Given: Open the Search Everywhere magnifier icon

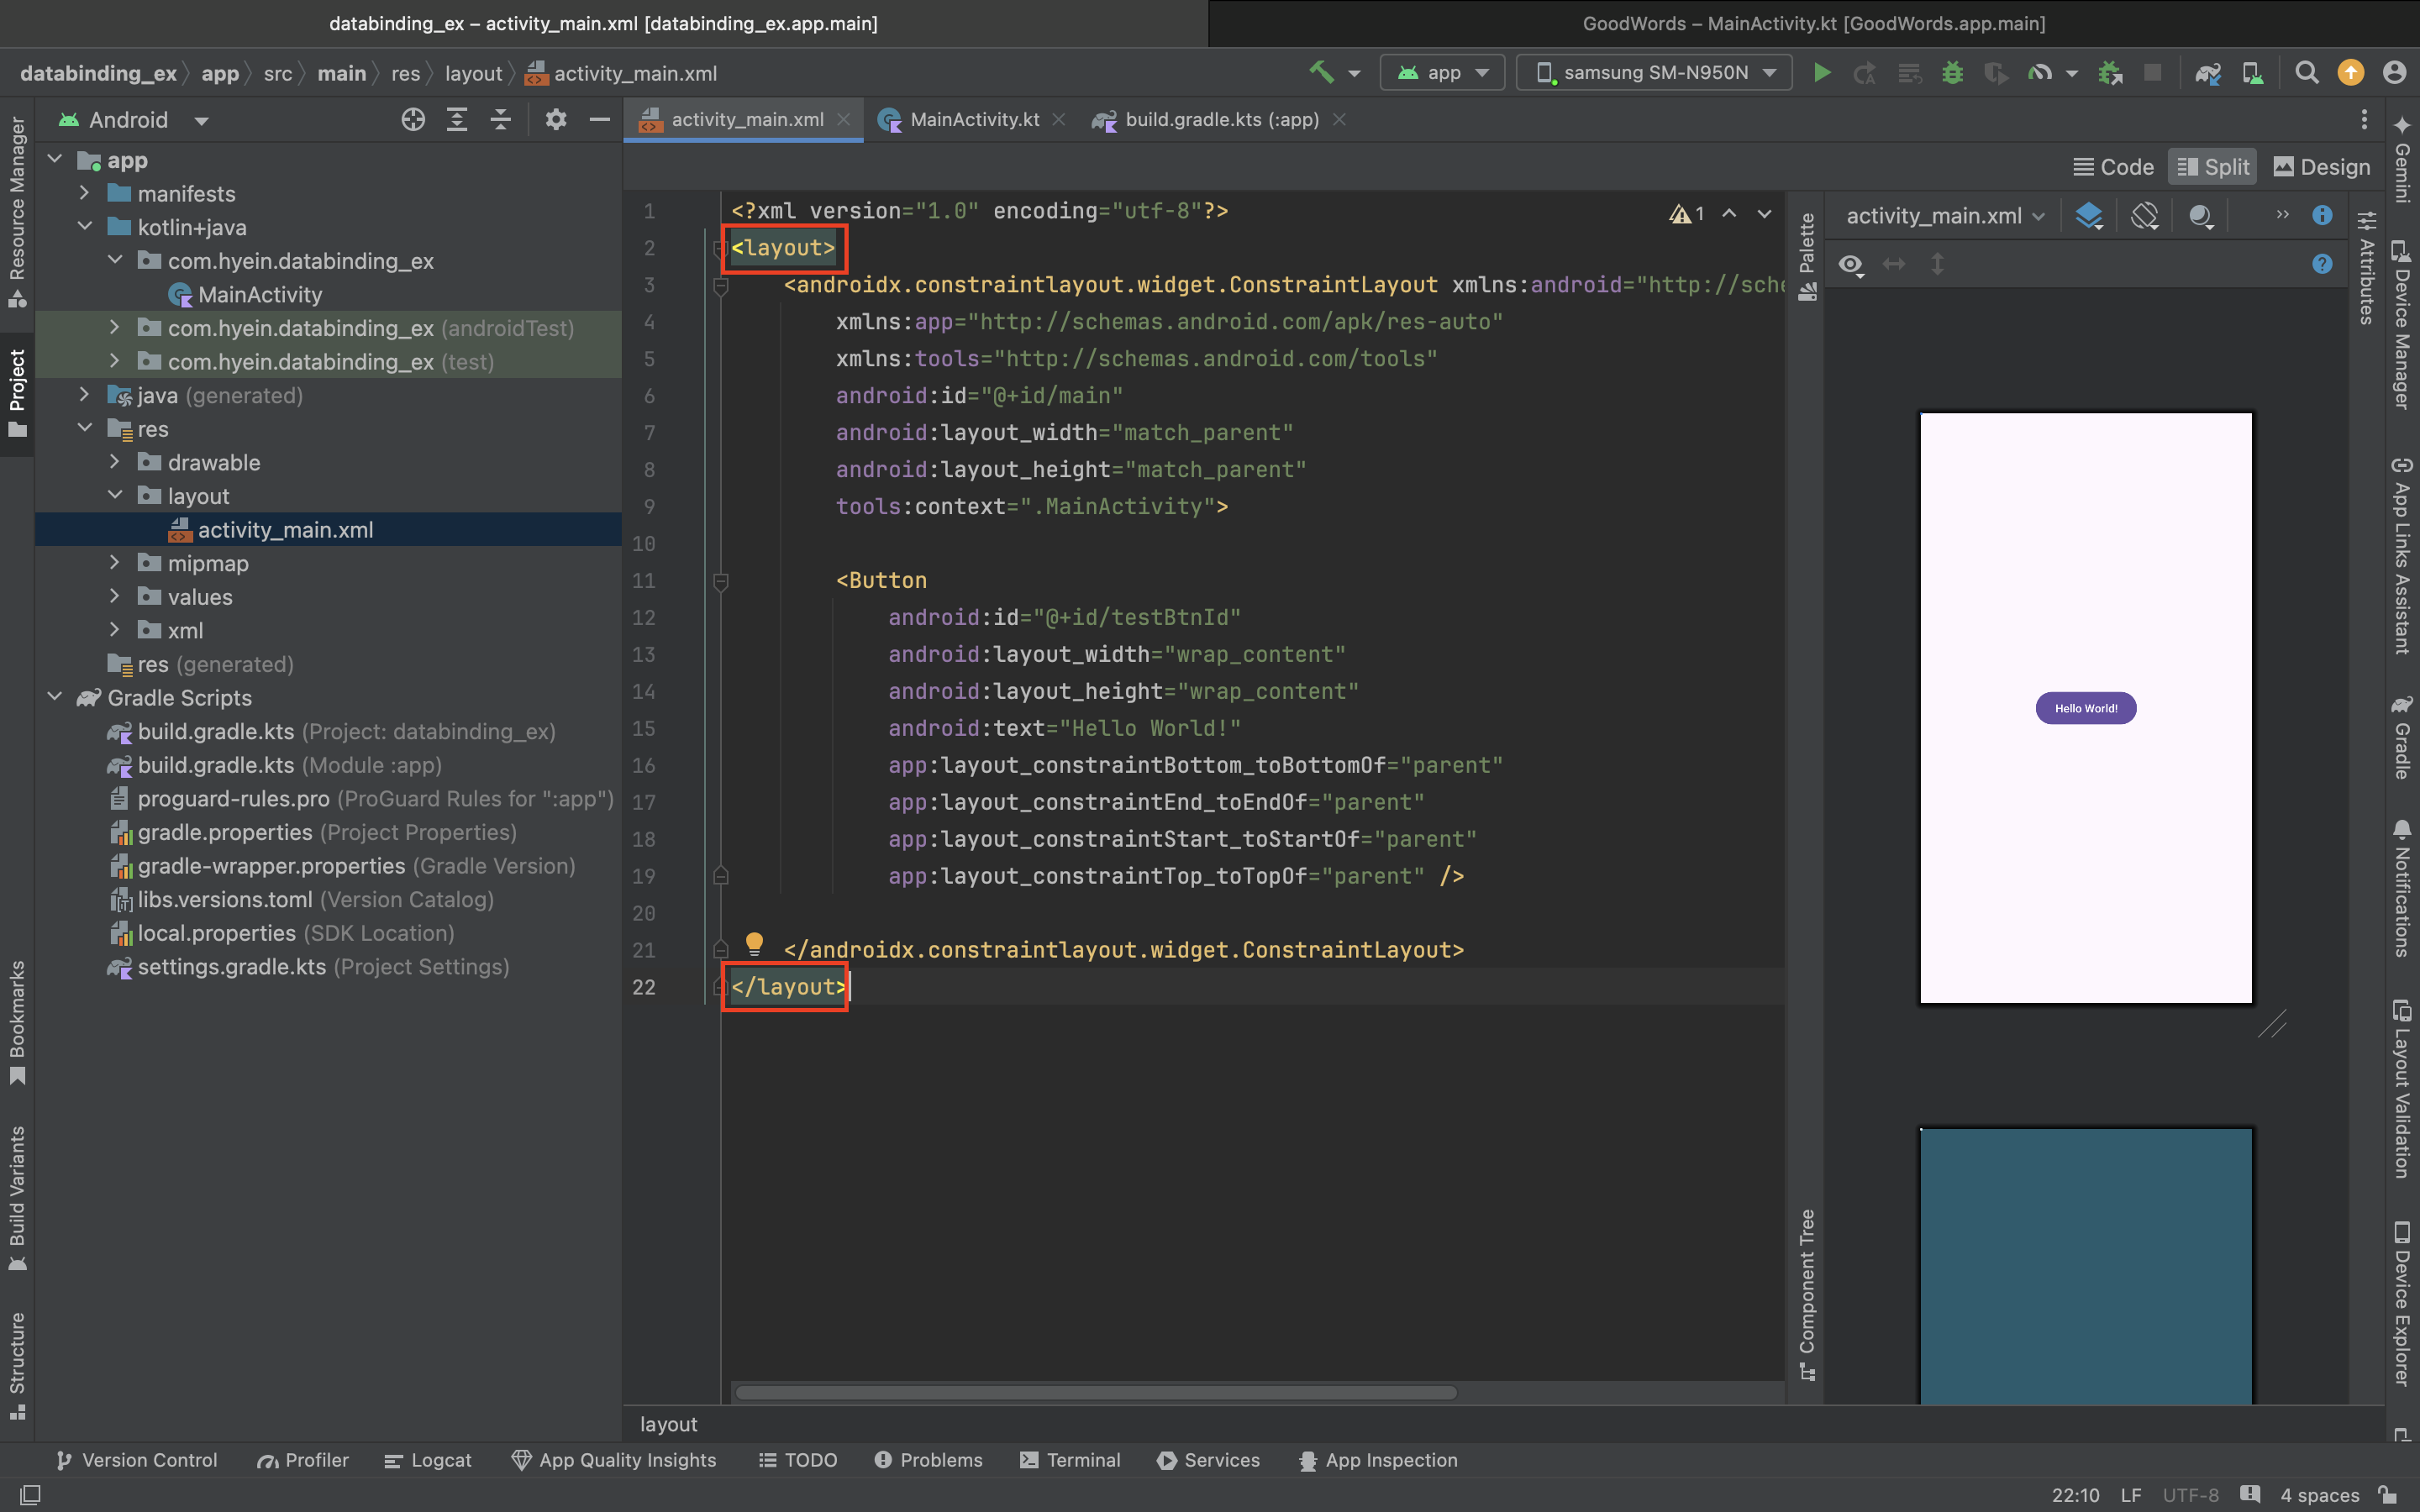Looking at the screenshot, I should (2306, 73).
